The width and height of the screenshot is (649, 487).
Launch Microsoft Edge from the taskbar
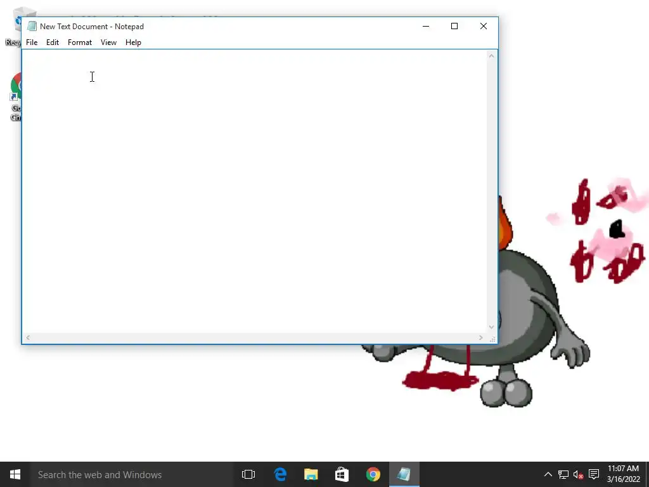click(x=280, y=474)
